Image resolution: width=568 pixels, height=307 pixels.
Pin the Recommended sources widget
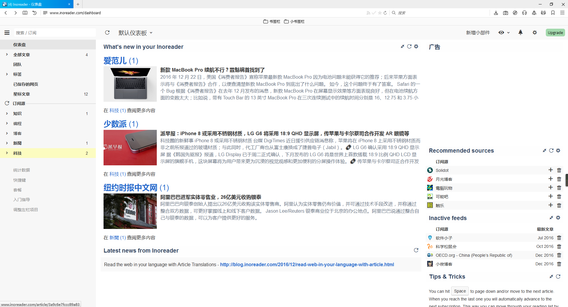click(x=544, y=151)
